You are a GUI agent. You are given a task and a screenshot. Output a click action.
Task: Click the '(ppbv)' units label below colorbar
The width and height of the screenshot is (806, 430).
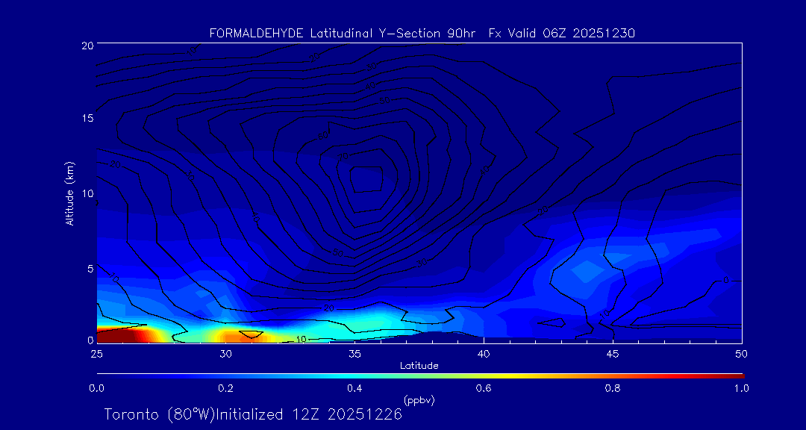[419, 400]
